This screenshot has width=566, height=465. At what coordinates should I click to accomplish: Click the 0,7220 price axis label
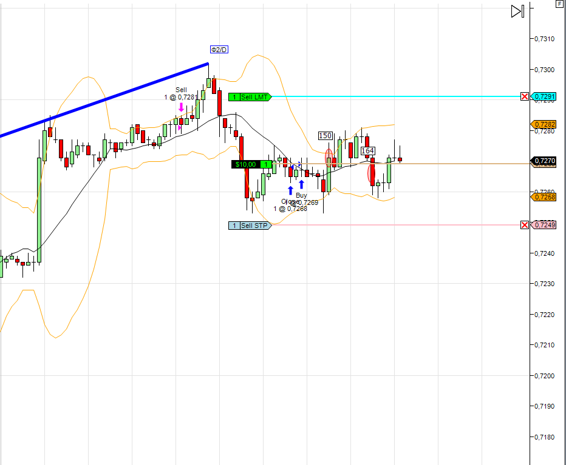tap(544, 315)
